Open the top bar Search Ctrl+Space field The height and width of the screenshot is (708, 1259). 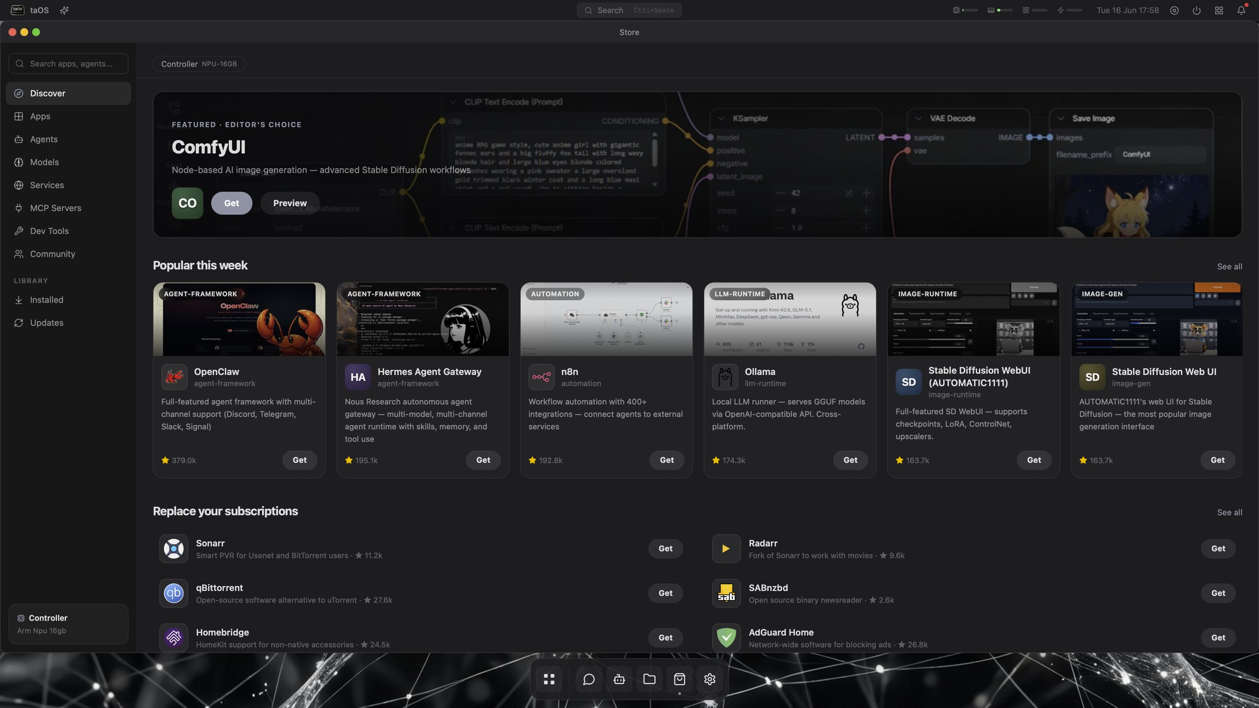tap(629, 10)
